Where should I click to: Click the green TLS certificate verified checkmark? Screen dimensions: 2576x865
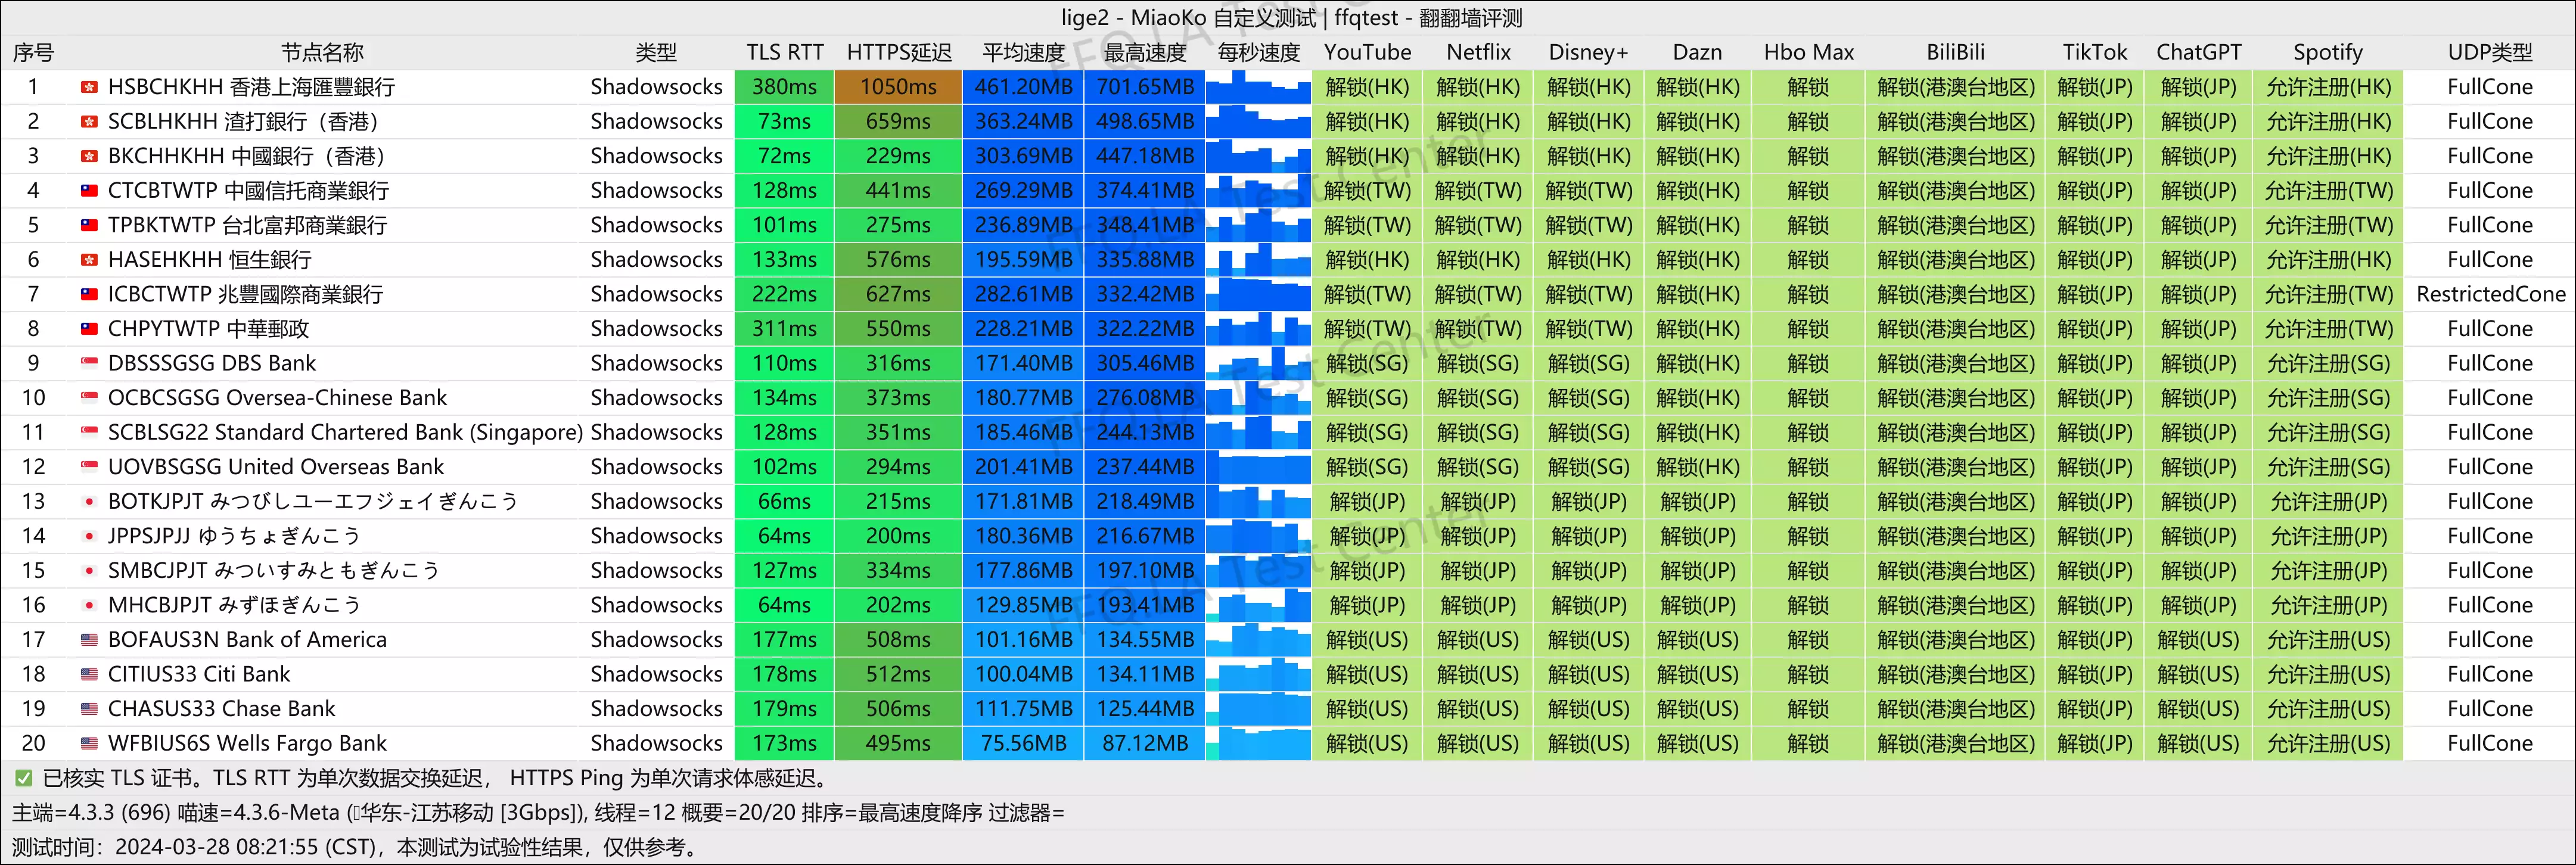[23, 778]
